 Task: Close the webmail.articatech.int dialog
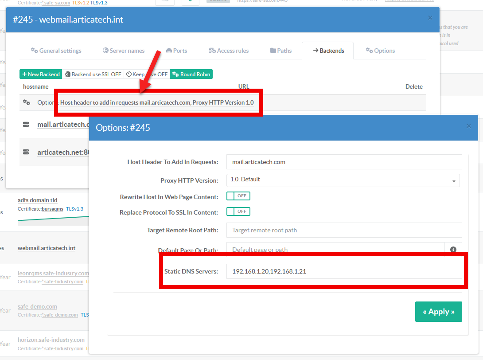[430, 18]
